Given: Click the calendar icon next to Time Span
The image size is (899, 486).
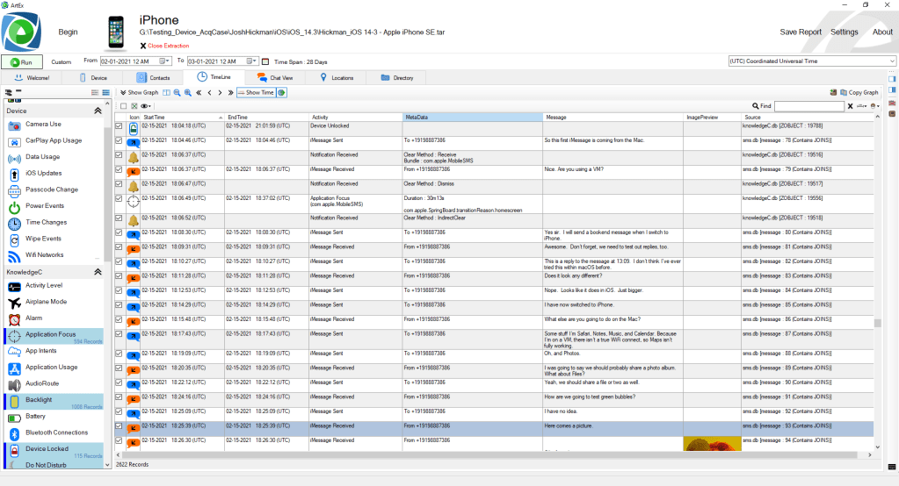Looking at the screenshot, I should point(266,61).
